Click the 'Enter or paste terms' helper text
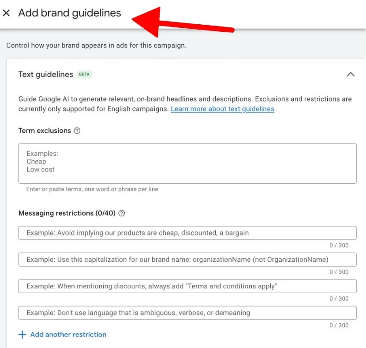The image size is (366, 348). [x=92, y=189]
